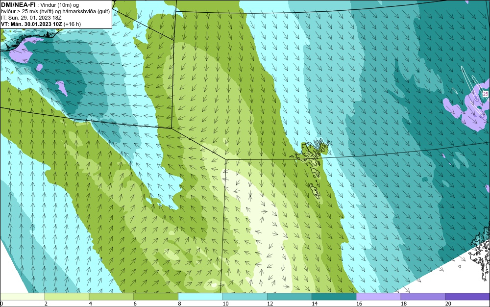Click the 'VT: Mán. 30.01.2023 10Z' valid time
This screenshot has width=490, height=307.
point(31,24)
